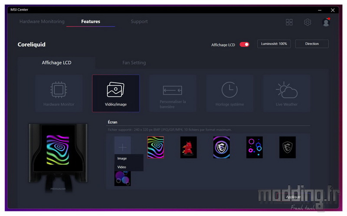The image size is (347, 216).
Task: Click the Prévisualiser label under cooler preview
Action: [x=58, y=189]
